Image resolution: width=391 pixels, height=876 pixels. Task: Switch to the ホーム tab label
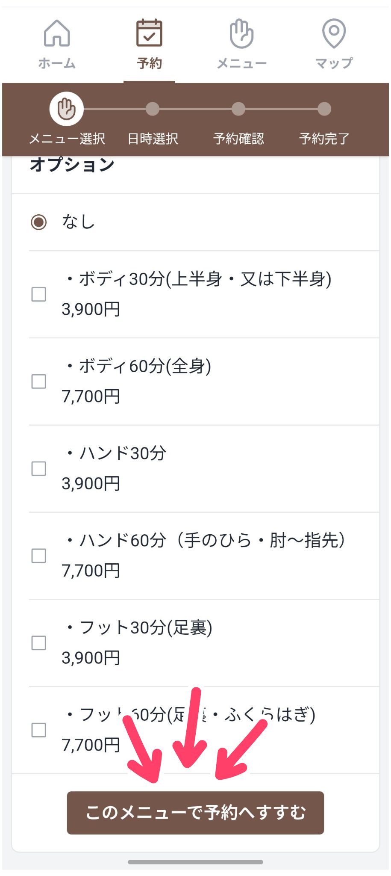click(x=57, y=63)
